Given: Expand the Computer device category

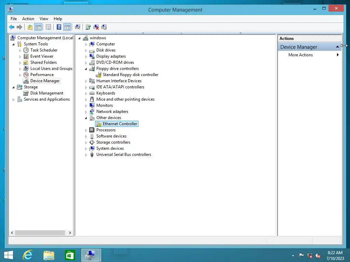Looking at the screenshot, I should [86, 44].
